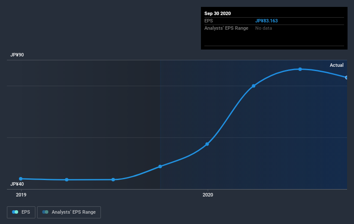Click the JP¥40 y-axis label
The image size is (354, 224).
tap(17, 184)
